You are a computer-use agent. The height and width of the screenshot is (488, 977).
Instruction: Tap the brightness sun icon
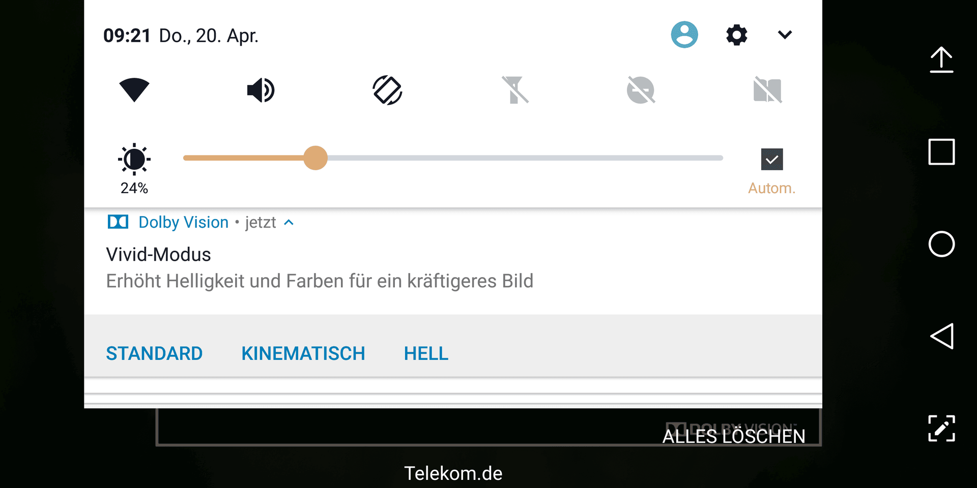[134, 159]
